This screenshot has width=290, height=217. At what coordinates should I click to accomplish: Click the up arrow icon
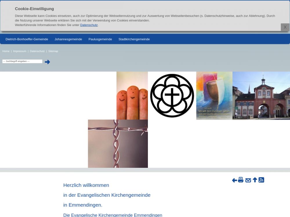coord(255,180)
